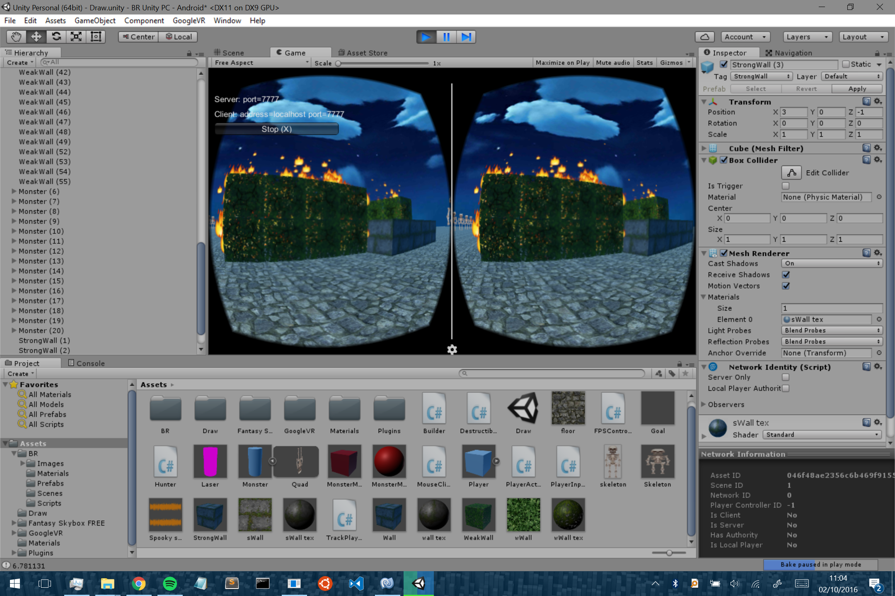Screen dimensions: 895x596
Task: Click the Scale tool icon
Action: click(x=76, y=37)
